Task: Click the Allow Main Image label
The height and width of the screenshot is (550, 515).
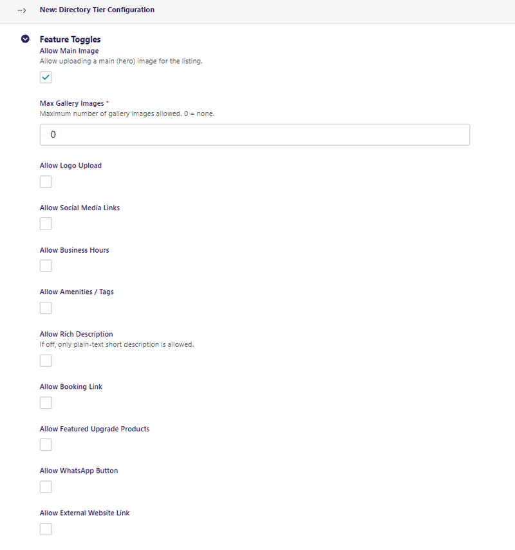Action: click(x=69, y=51)
